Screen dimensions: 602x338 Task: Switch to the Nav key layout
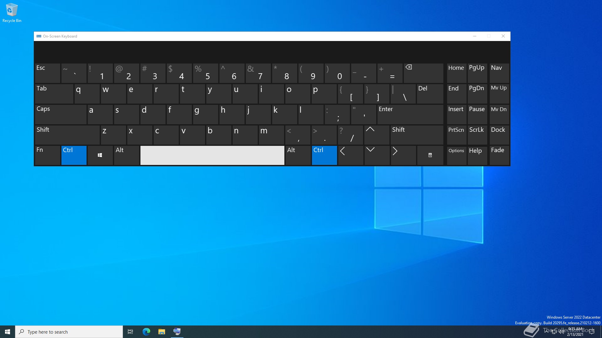[499, 73]
